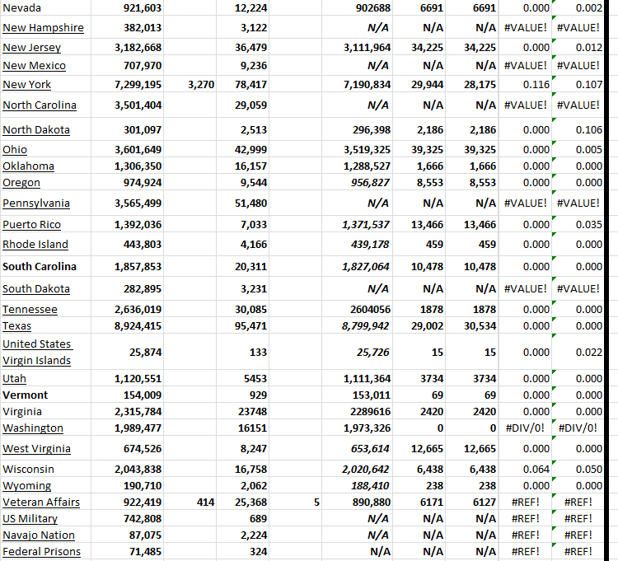Open the New Jersey link
The width and height of the screenshot is (618, 561).
click(31, 47)
